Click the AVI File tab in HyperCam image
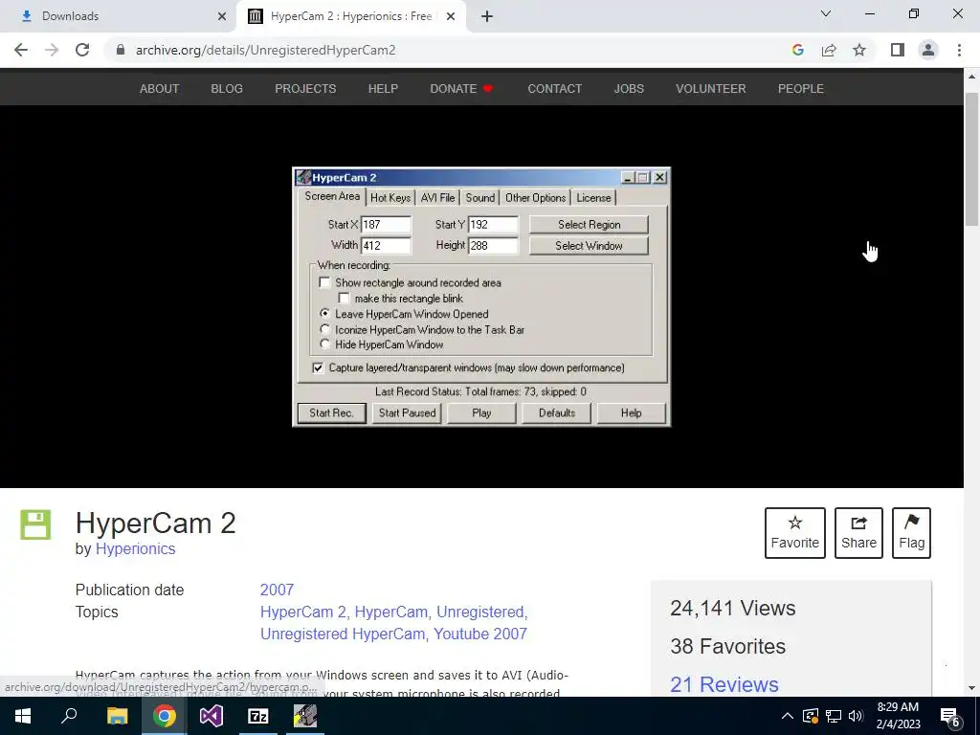This screenshot has width=980, height=735. tap(437, 197)
